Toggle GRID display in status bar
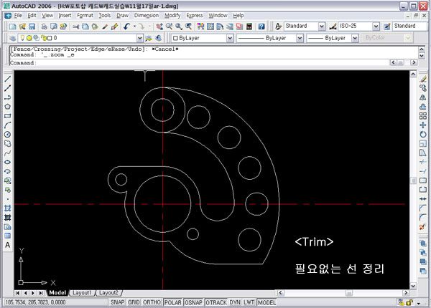 [x=134, y=302]
